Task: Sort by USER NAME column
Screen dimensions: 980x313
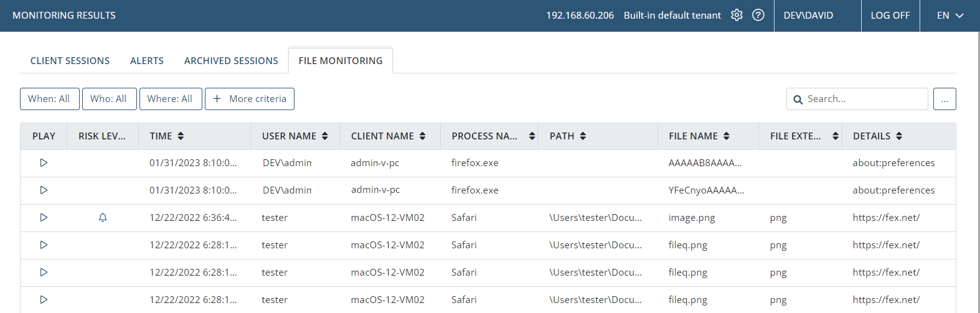Action: (324, 136)
